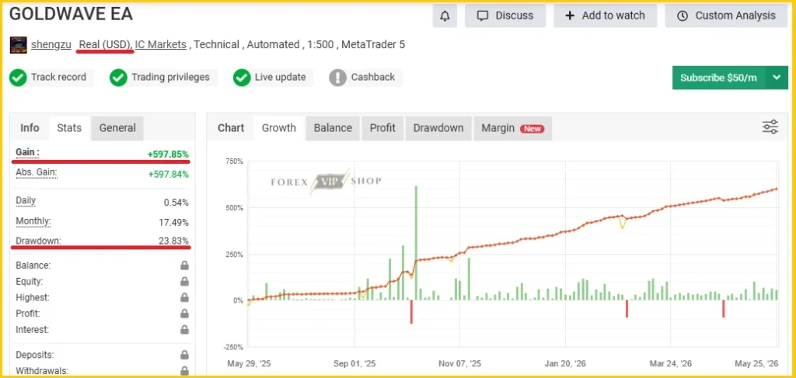Click the Trading privileges check icon
This screenshot has height=378, width=796.
(118, 78)
